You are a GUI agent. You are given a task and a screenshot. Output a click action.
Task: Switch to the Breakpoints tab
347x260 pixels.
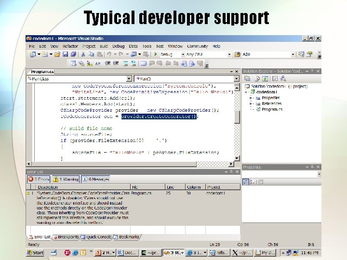[66, 237]
